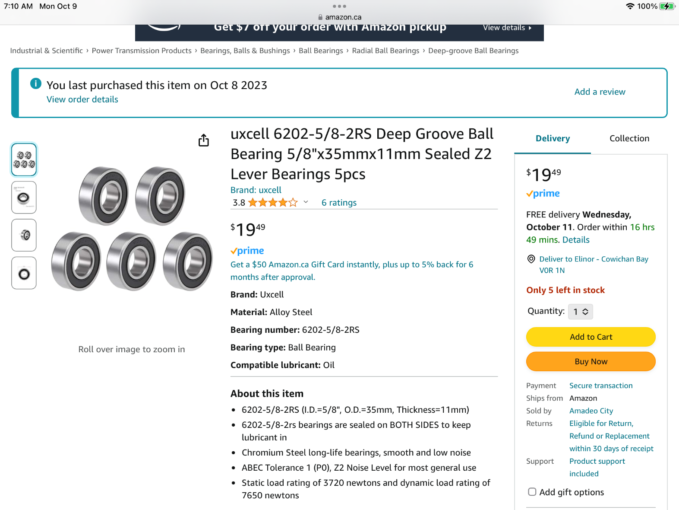Open the Ball Bearings breadcrumb

(x=321, y=51)
